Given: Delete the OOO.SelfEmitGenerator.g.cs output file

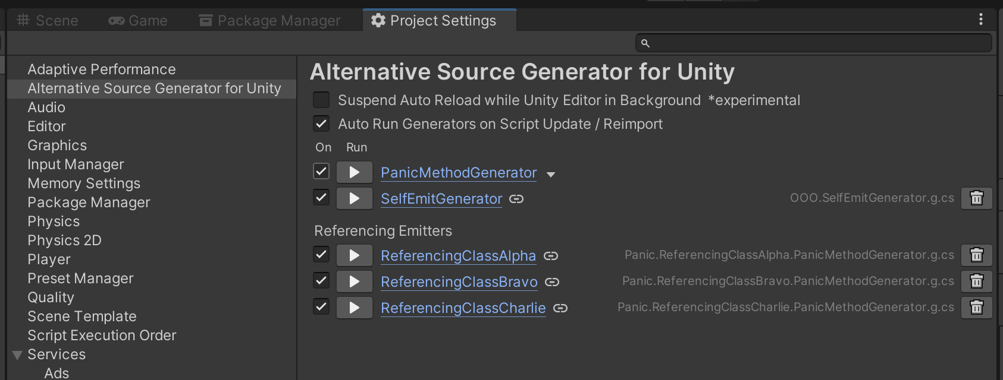Looking at the screenshot, I should [x=976, y=198].
